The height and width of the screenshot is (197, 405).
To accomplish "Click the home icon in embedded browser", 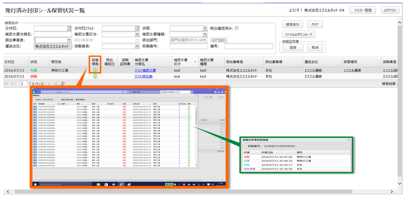I will (216, 92).
